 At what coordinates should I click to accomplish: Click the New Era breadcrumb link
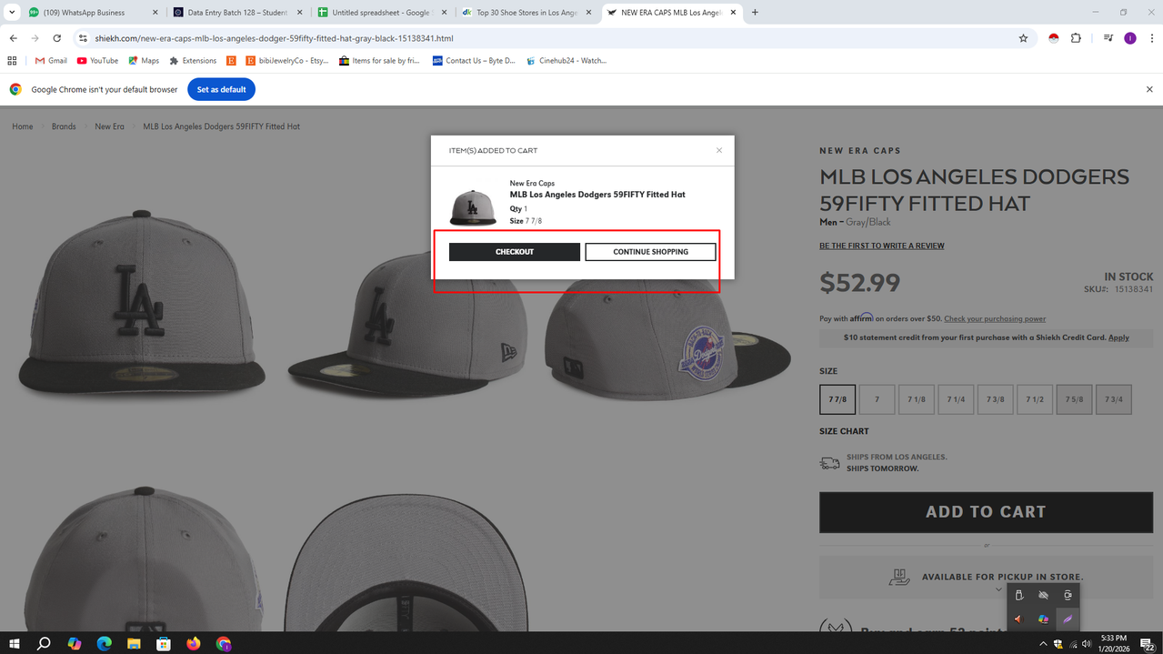click(109, 126)
